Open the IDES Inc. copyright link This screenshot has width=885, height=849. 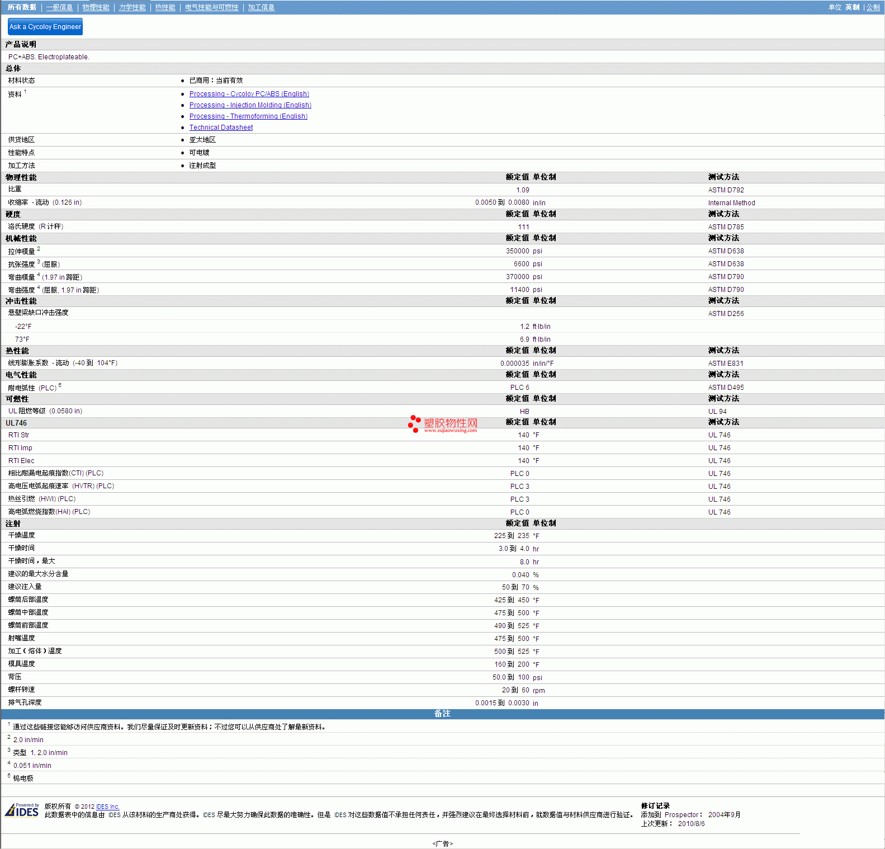click(107, 806)
